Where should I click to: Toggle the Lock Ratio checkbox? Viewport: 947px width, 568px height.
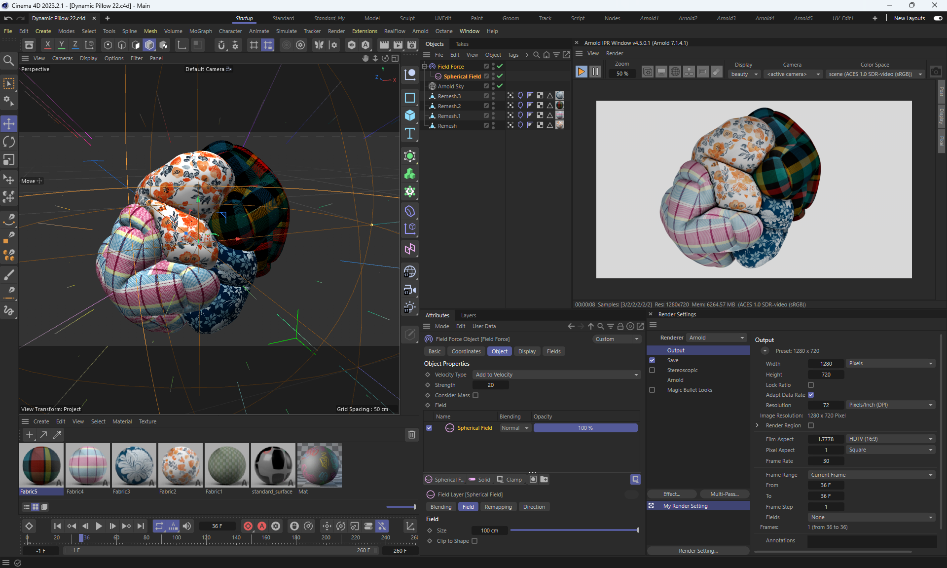[x=811, y=385]
